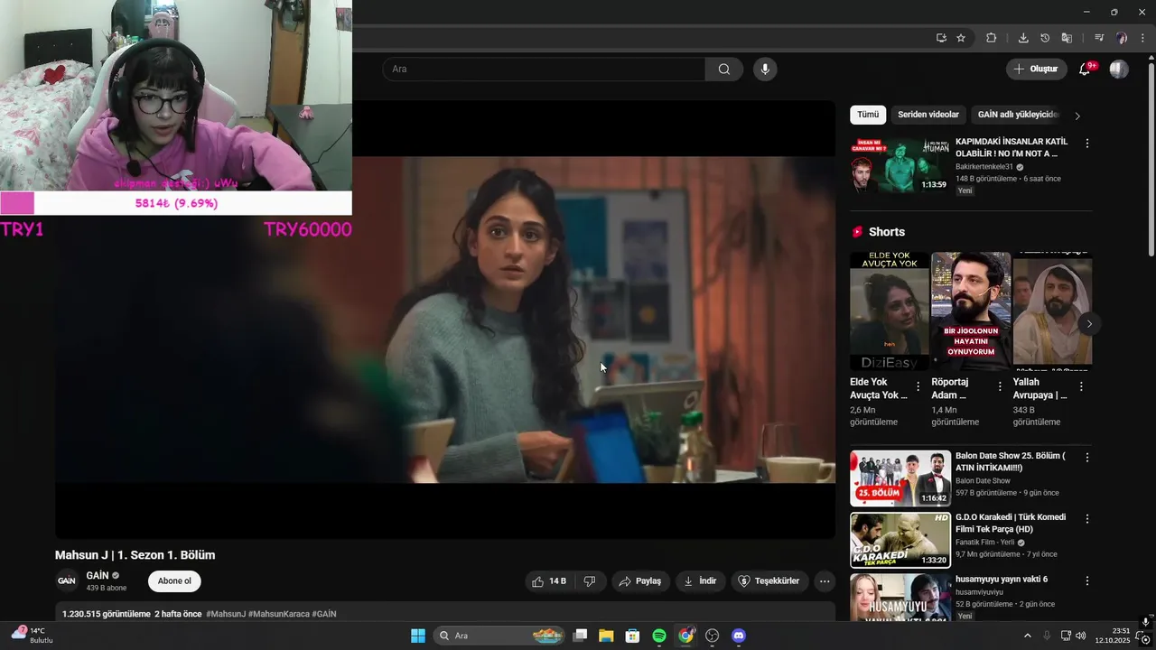The height and width of the screenshot is (650, 1156).
Task: Open G.D.O Karakedi film thumbnail
Action: 900,540
